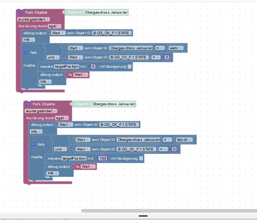Open mutator gear on first Falls Objekte block

[21, 12]
